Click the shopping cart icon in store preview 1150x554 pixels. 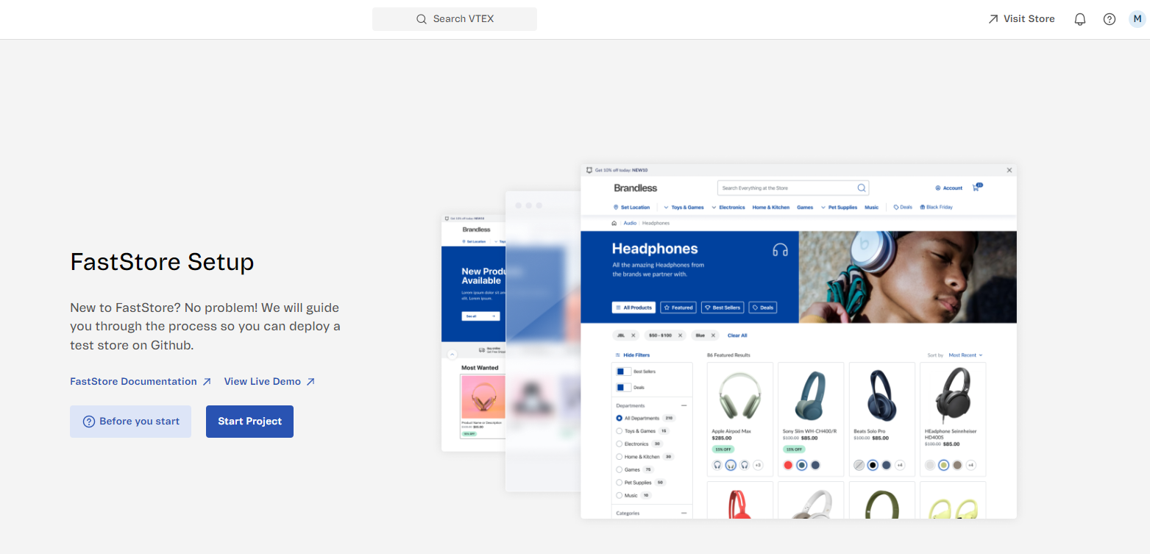click(x=976, y=188)
